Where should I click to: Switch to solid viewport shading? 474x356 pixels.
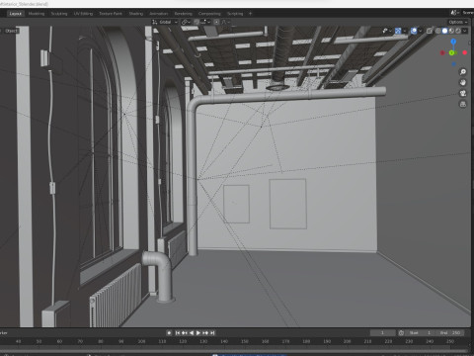click(x=444, y=31)
